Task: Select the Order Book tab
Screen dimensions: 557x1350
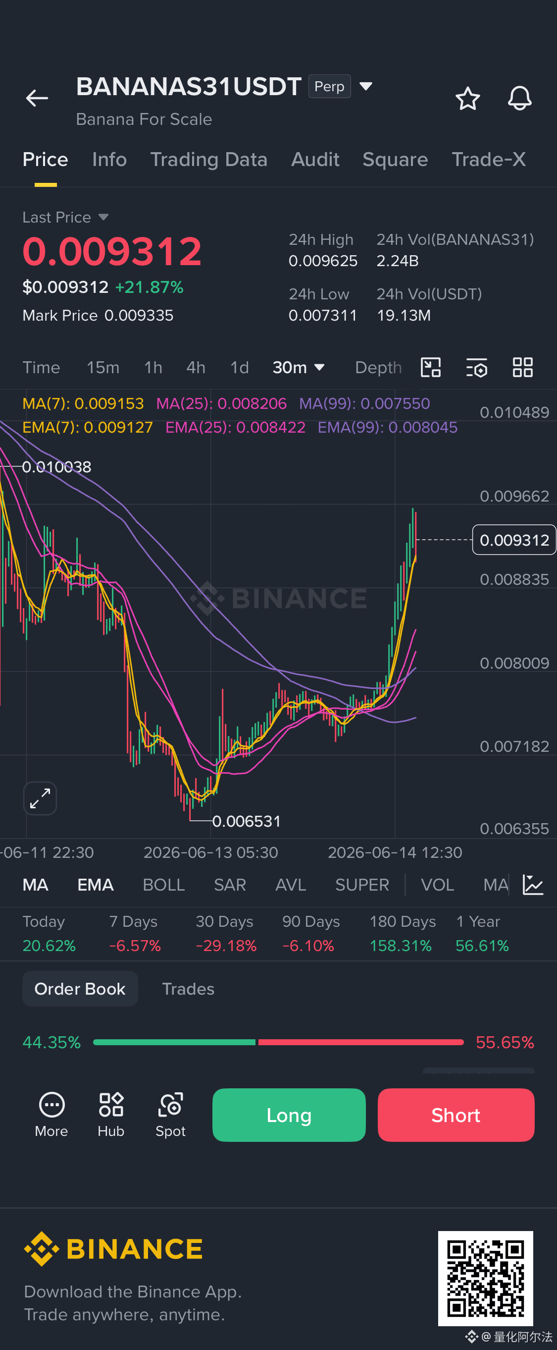Action: coord(80,988)
